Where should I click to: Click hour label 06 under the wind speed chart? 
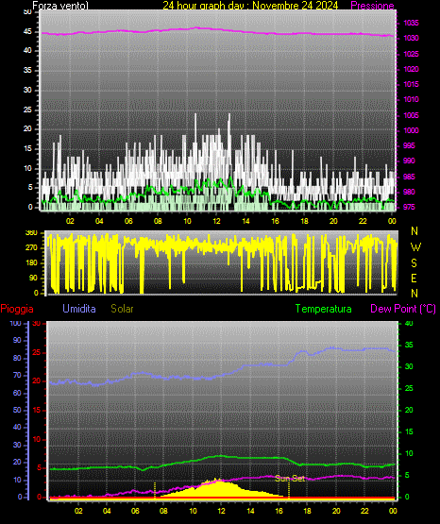pyautogui.click(x=128, y=221)
